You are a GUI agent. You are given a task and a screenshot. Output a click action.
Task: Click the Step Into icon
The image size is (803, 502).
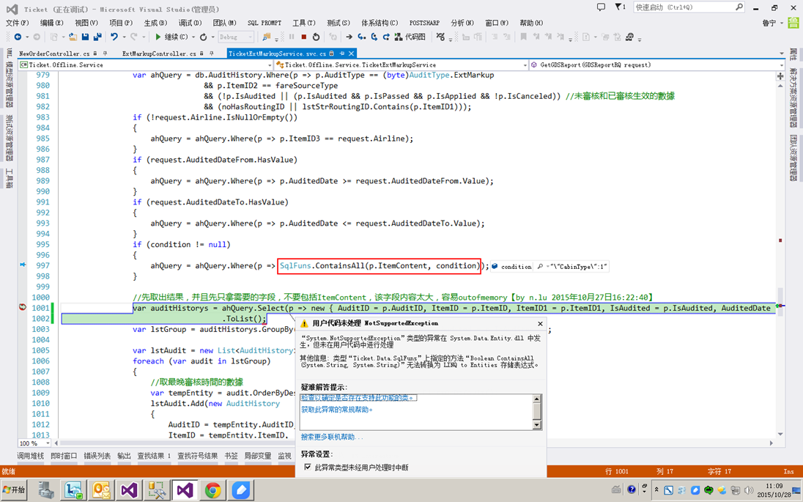click(361, 37)
